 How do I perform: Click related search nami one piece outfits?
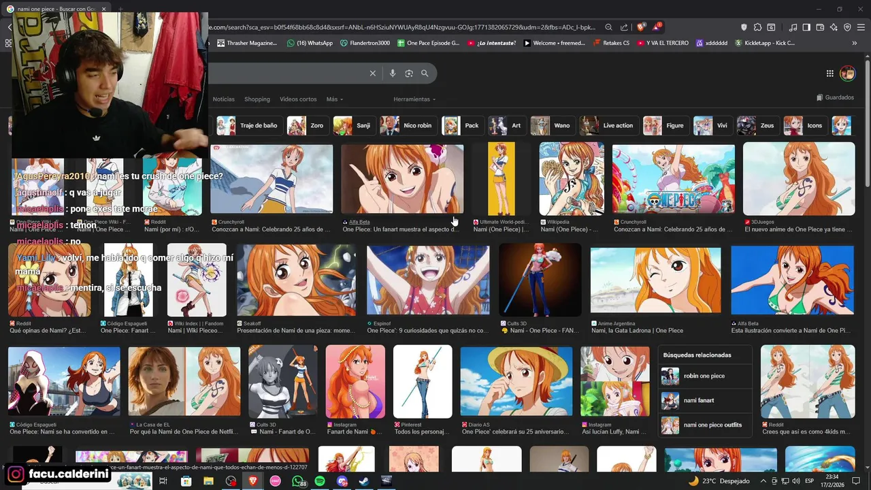click(705, 425)
